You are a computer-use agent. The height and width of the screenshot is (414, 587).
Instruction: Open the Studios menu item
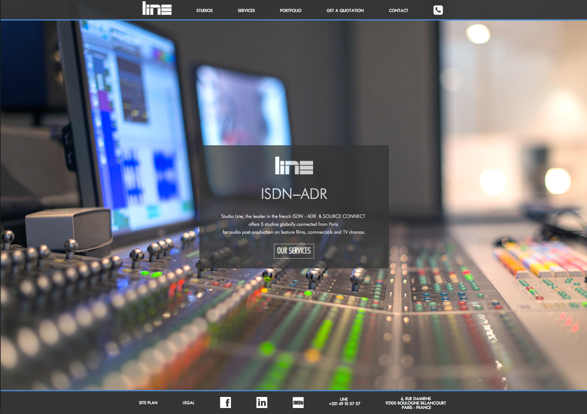pos(204,10)
